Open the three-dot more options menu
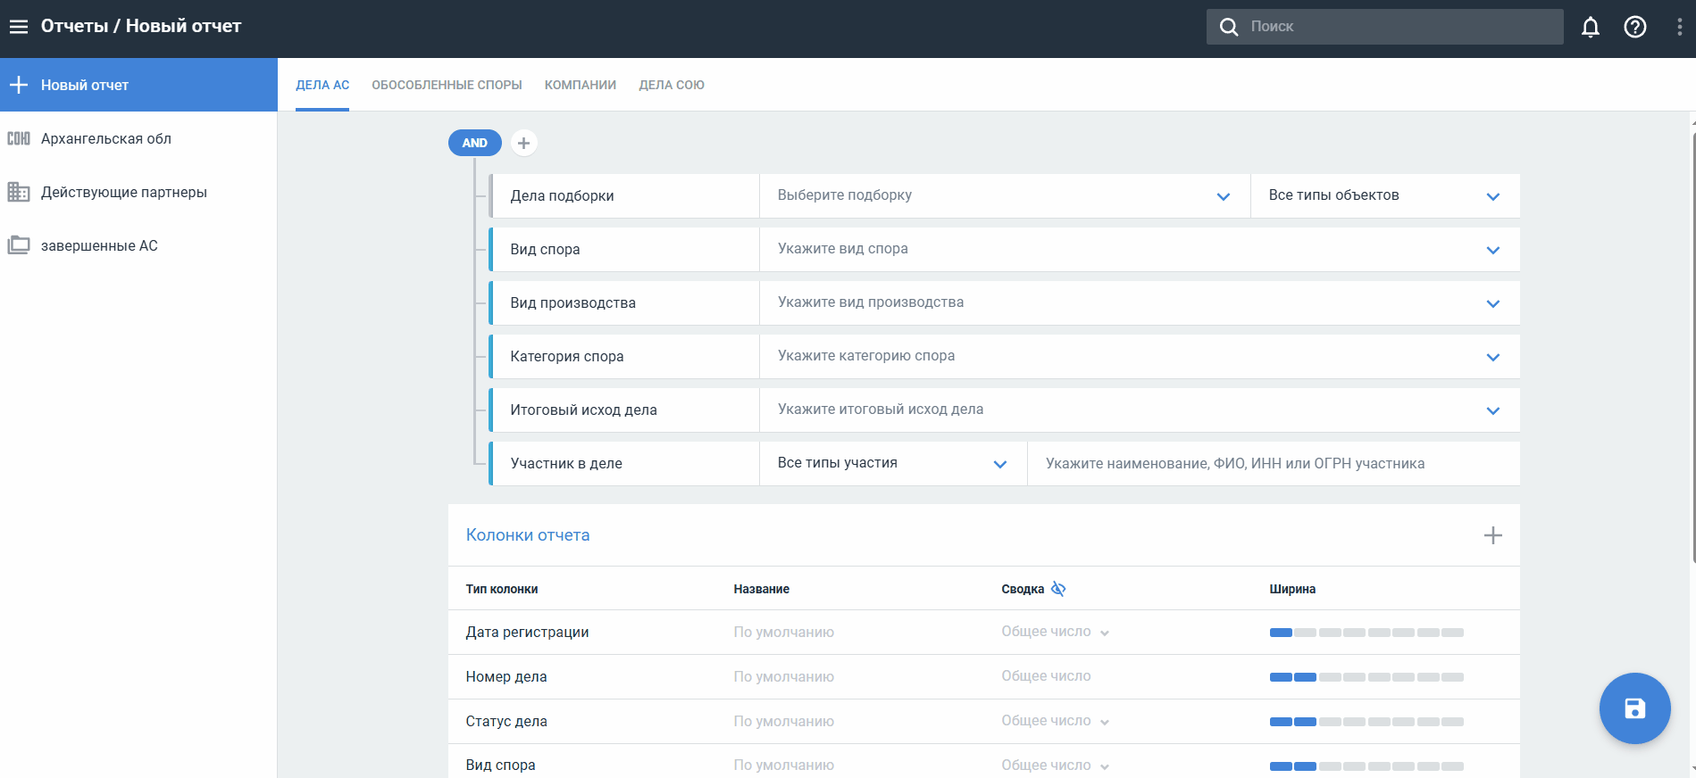1696x778 pixels. point(1679,27)
